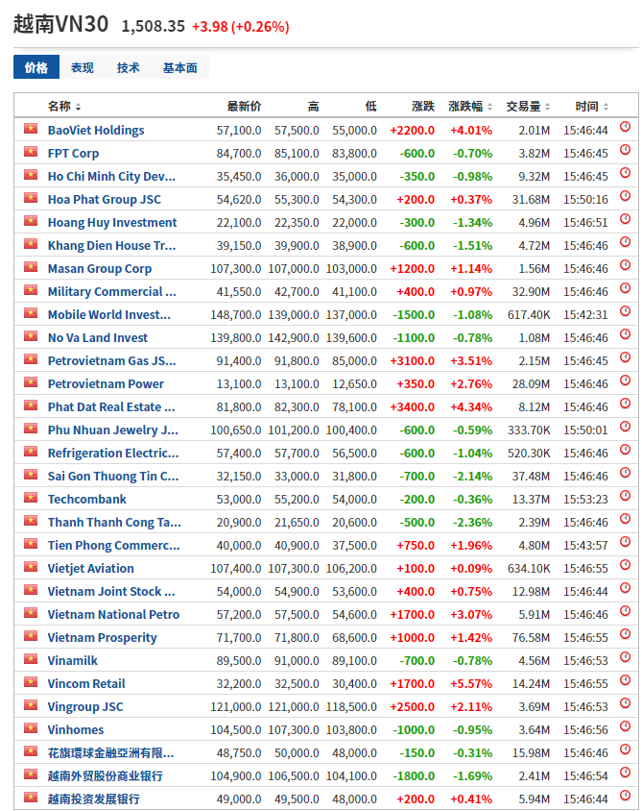Click the Vietnam flag beside Mobile World Invest
The height and width of the screenshot is (811, 642).
tap(31, 313)
